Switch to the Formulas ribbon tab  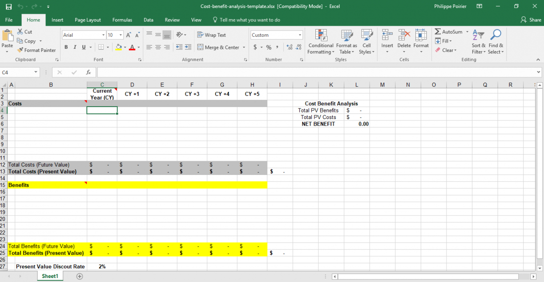pos(122,20)
